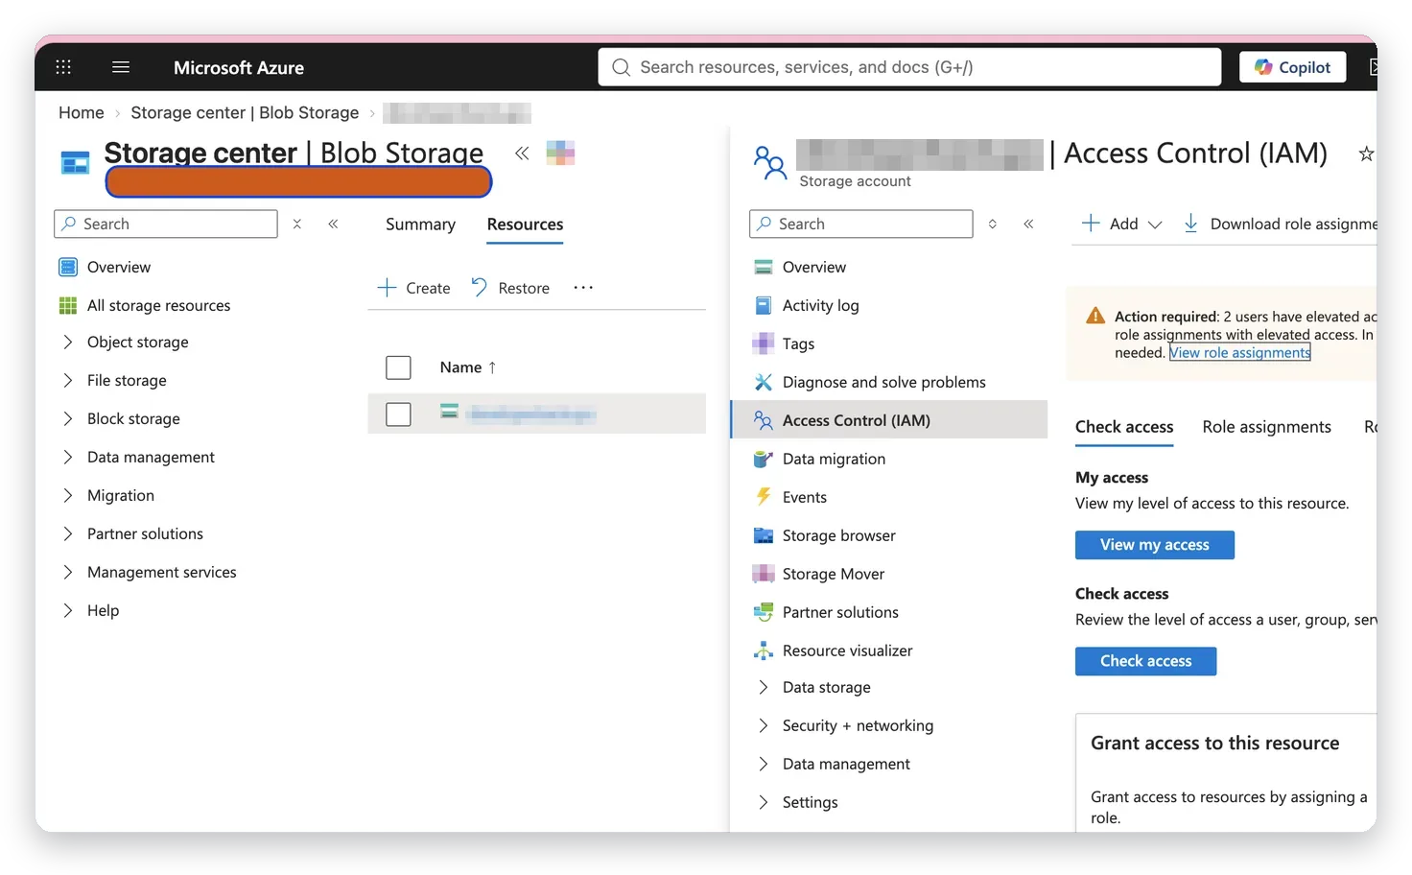1412x875 pixels.
Task: Click Storage center left menu search box
Action: (166, 224)
